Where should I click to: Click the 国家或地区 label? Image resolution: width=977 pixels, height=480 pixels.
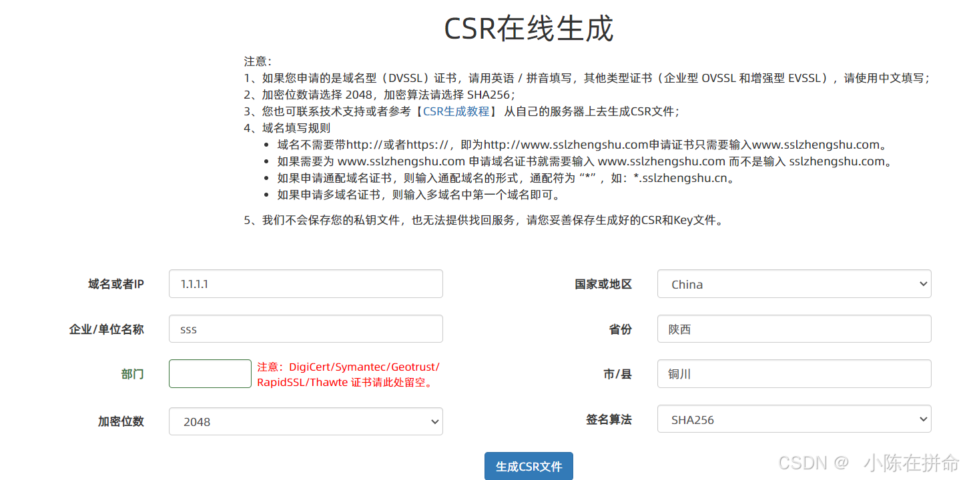603,284
